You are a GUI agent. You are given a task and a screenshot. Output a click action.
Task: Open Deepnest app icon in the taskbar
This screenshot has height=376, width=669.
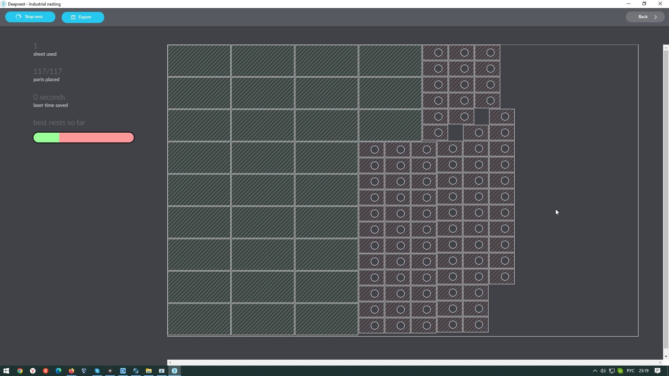(175, 371)
